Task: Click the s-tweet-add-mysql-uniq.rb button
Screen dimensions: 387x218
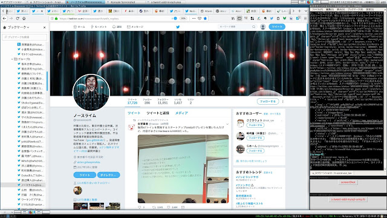Action: pos(348,199)
